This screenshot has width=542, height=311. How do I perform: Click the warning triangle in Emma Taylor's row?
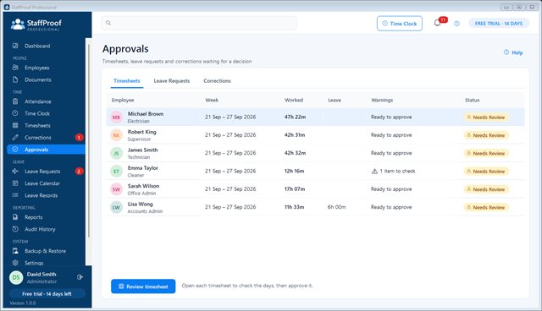pos(374,172)
